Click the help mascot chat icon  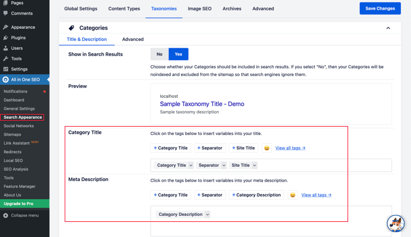(395, 223)
